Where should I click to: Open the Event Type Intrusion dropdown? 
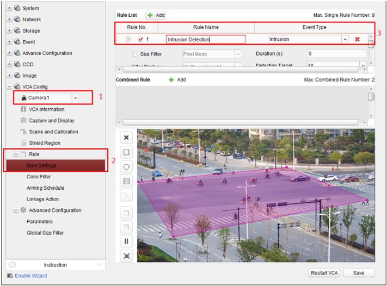(345, 39)
